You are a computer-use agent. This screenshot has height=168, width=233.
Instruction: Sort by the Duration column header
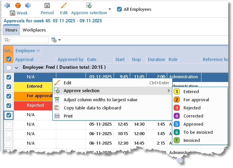point(157,59)
